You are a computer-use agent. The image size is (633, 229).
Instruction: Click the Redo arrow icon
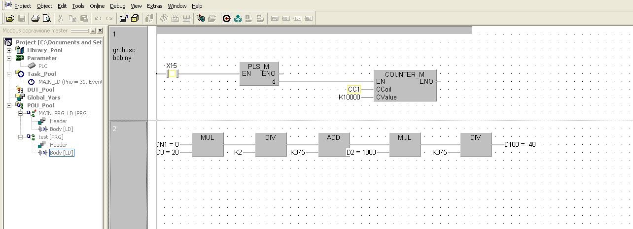(x=109, y=18)
